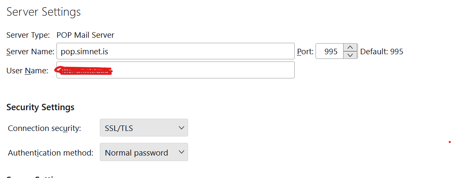Click the Default: 995 text
This screenshot has width=451, height=178.
(381, 52)
